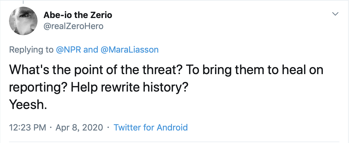Open the @NPR mention link
349x143 pixels.
point(69,50)
